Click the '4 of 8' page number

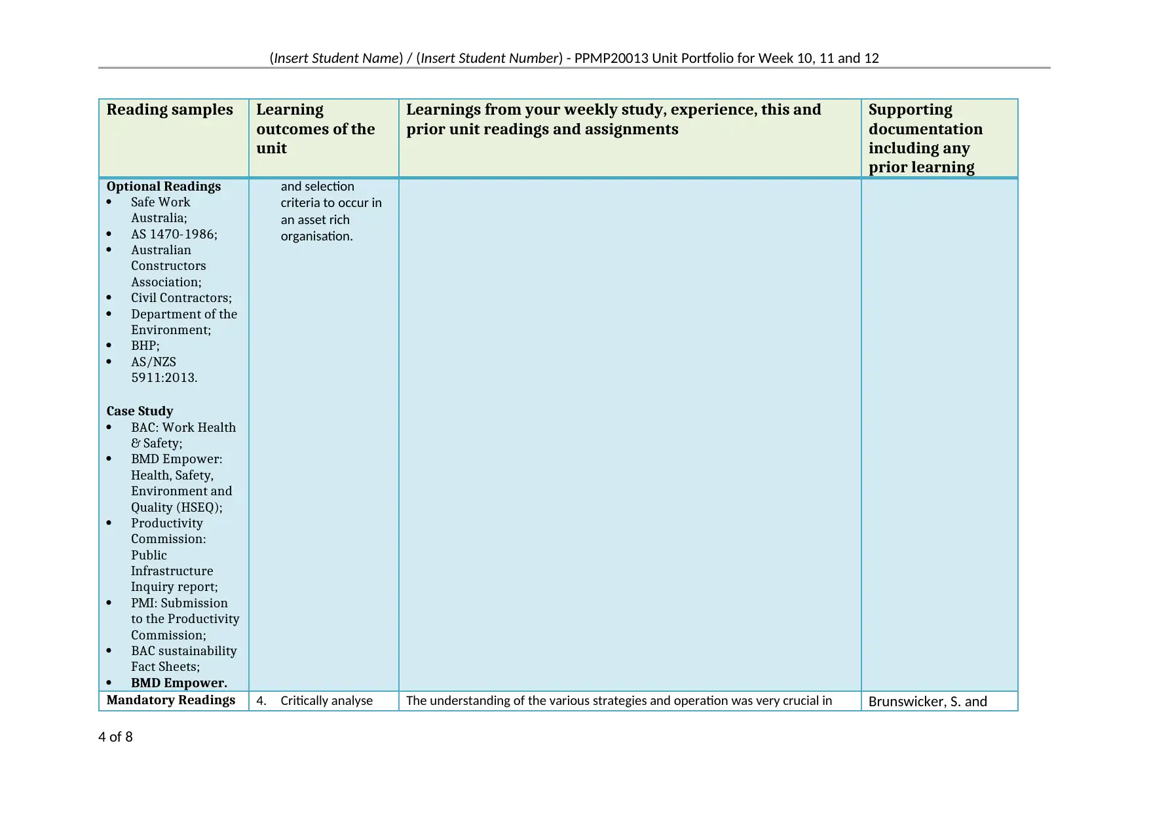[x=115, y=737]
